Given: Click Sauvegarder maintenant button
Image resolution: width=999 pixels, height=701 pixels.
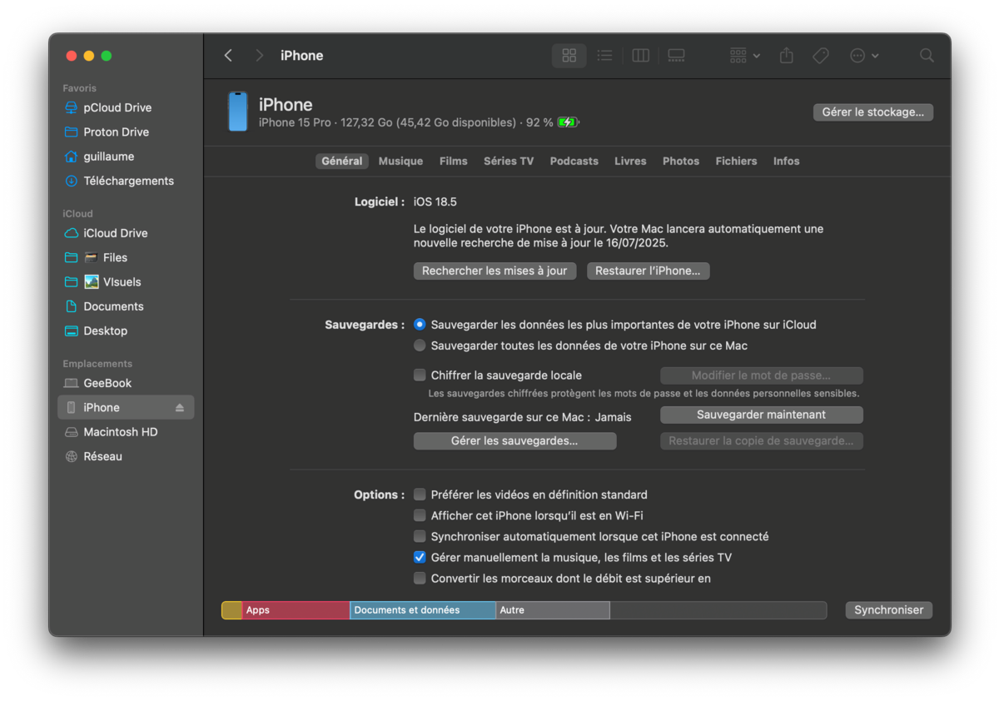Looking at the screenshot, I should coord(762,415).
